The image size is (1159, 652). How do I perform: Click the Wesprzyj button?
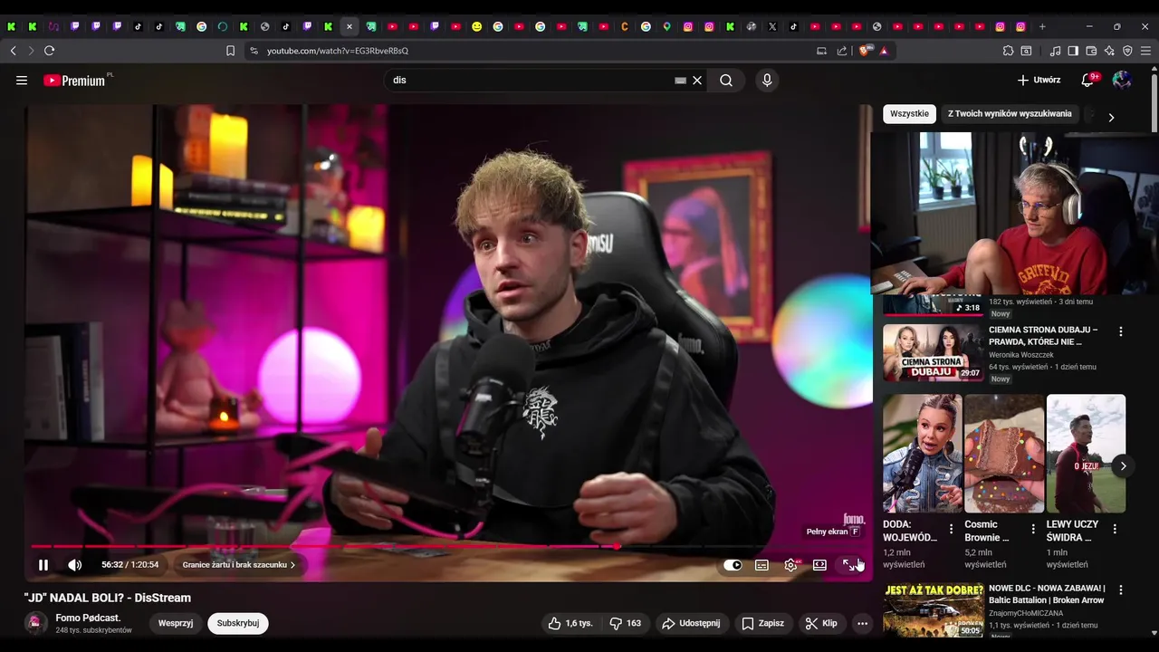click(x=176, y=623)
